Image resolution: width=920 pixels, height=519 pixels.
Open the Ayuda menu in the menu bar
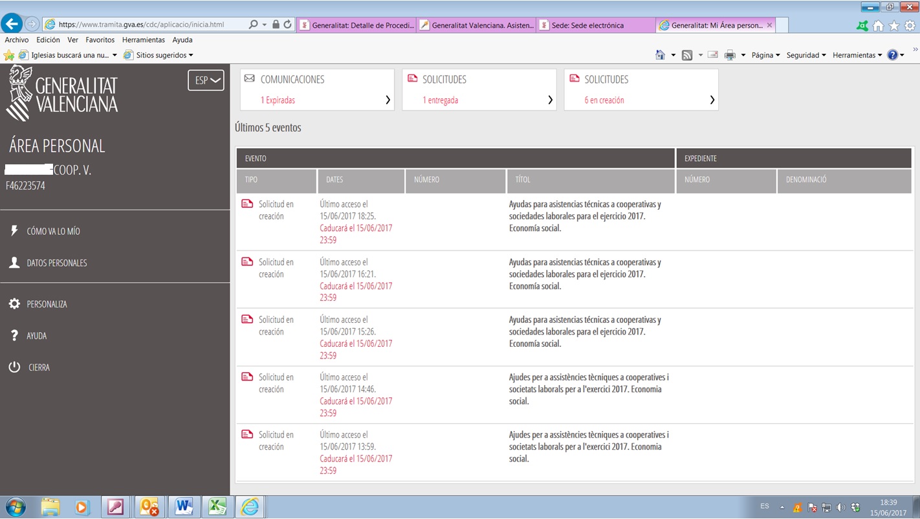click(182, 39)
